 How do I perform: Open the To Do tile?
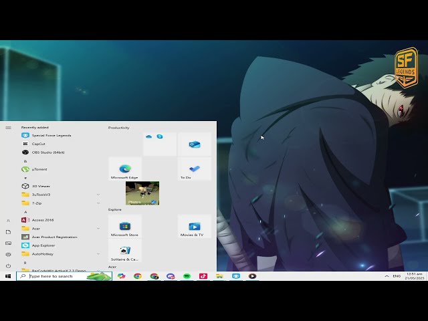(x=195, y=169)
